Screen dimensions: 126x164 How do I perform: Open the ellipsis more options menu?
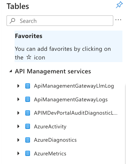pyautogui.click(x=118, y=20)
